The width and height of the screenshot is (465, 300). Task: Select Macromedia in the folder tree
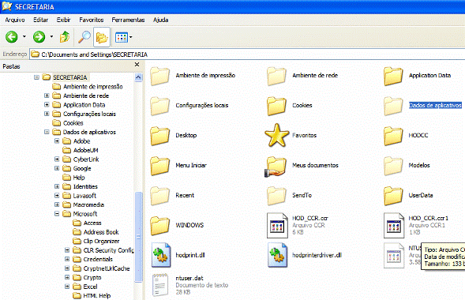[x=88, y=204]
